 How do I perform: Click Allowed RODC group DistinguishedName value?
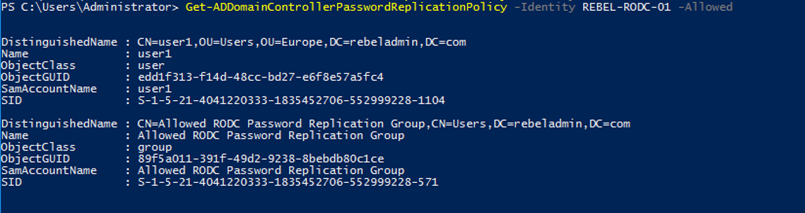click(384, 124)
